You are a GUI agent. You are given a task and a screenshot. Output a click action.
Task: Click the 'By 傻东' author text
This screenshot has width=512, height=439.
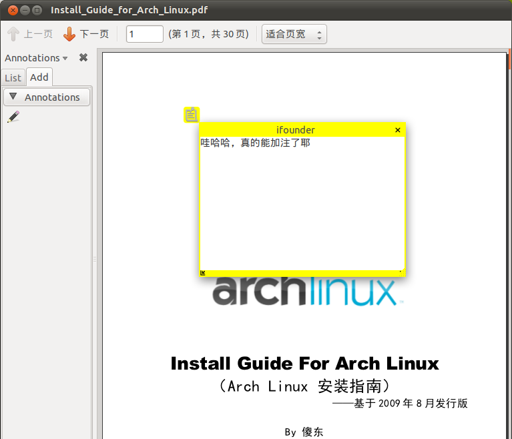point(304,432)
